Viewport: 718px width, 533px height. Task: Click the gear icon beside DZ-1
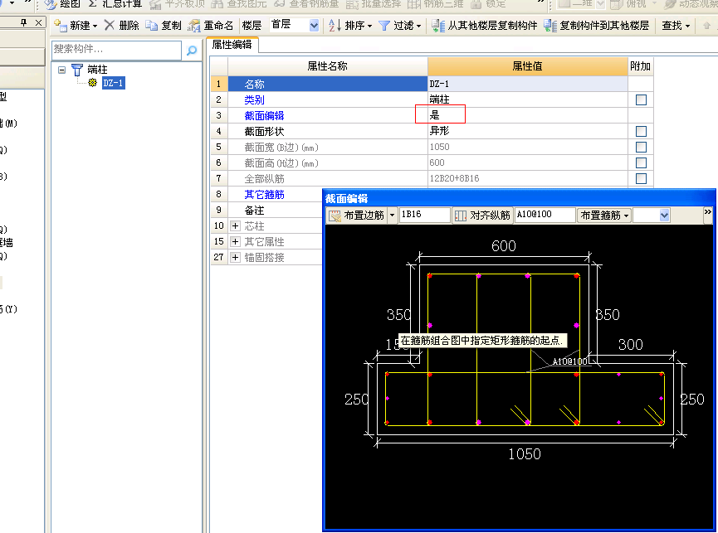92,83
